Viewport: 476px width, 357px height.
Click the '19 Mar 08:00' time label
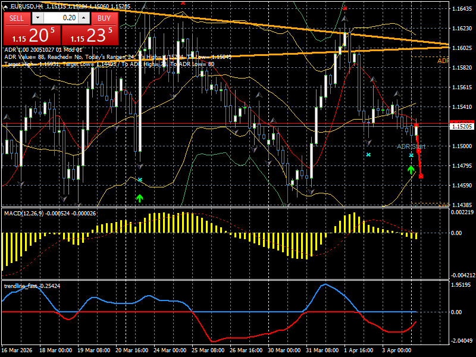[94, 350]
